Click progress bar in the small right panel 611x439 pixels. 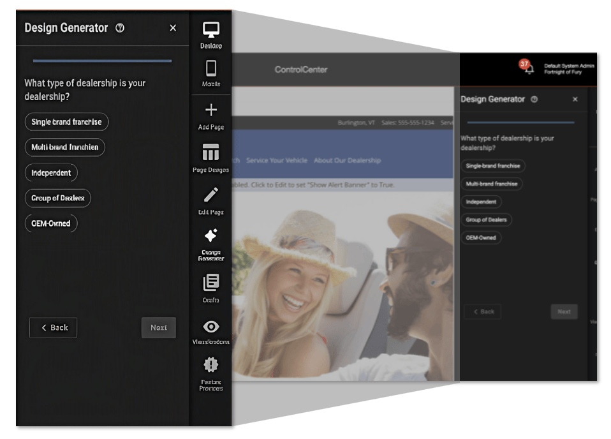click(x=520, y=123)
